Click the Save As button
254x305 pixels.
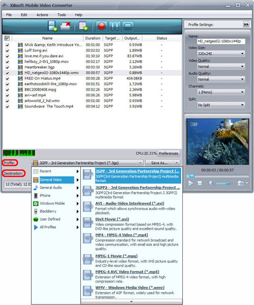160,162
